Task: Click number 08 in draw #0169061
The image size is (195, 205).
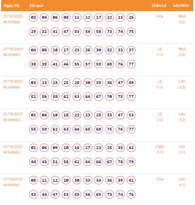Action: (34, 180)
